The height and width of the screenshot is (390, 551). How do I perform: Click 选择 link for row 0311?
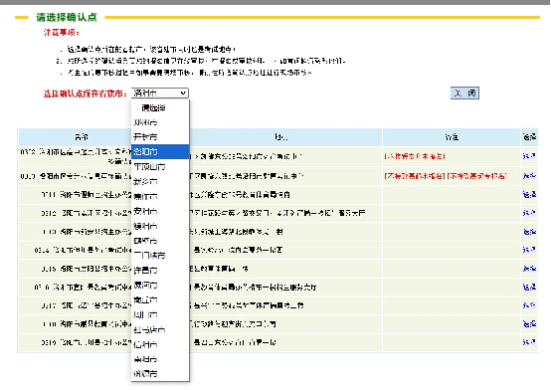tap(529, 194)
